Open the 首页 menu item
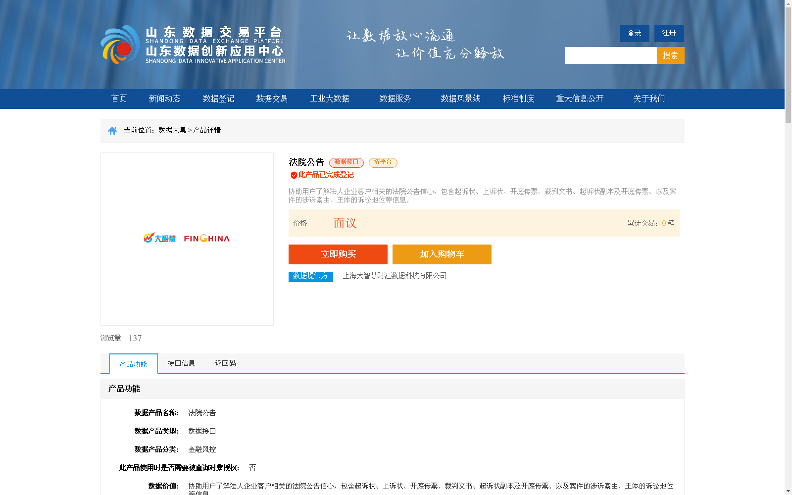The image size is (792, 495). click(x=119, y=99)
